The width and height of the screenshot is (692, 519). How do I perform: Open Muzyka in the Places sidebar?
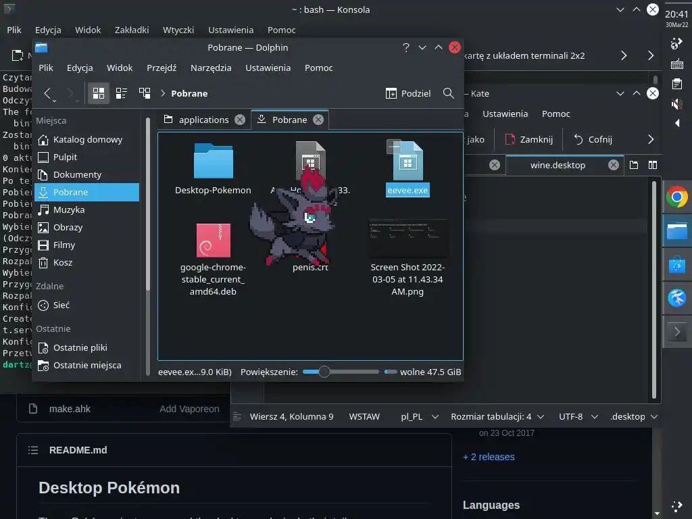[87, 210]
